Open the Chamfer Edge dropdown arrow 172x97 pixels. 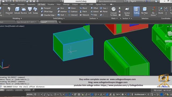pos(56,15)
